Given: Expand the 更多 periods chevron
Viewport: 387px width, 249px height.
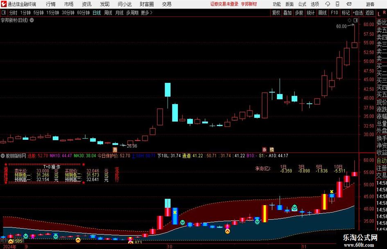Looking at the screenshot, I should click(x=147, y=13).
